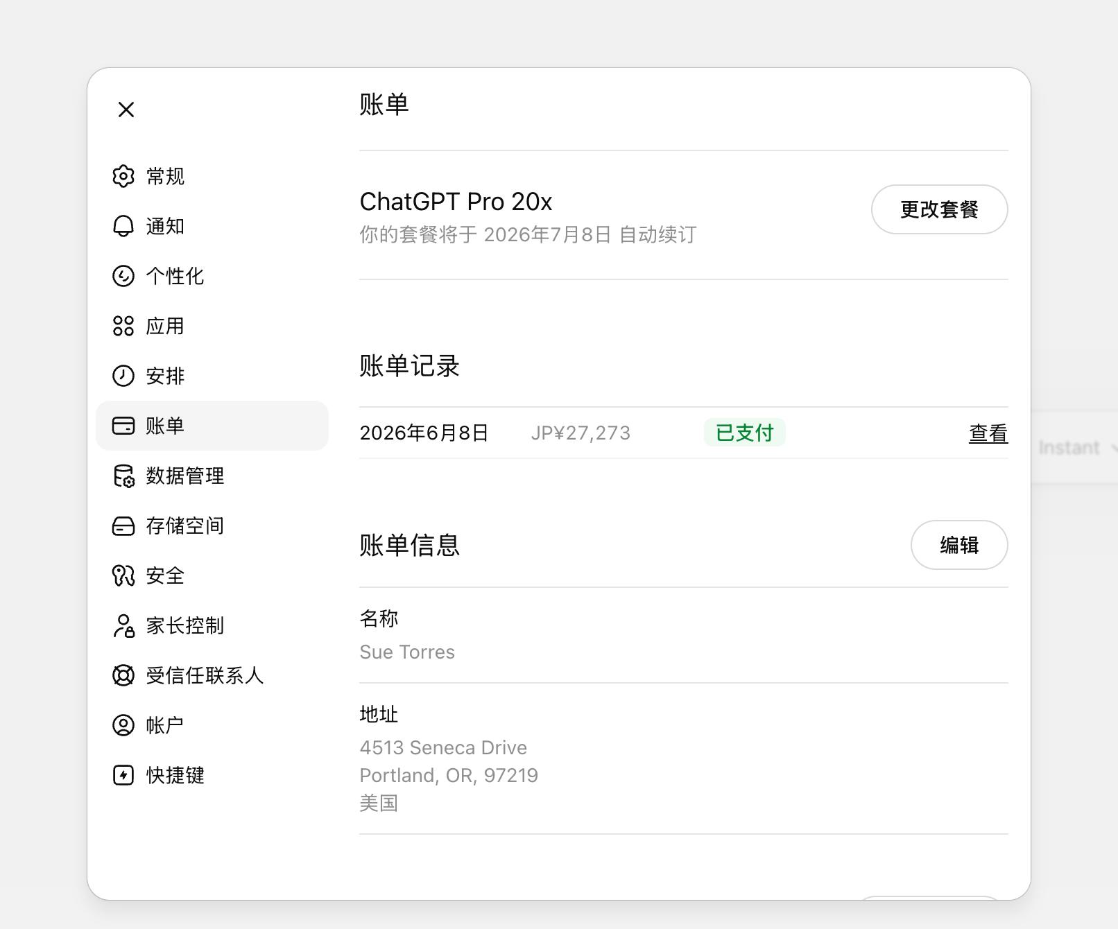The image size is (1118, 929).
Task: Click the green "已支付" status badge
Action: 744,433
